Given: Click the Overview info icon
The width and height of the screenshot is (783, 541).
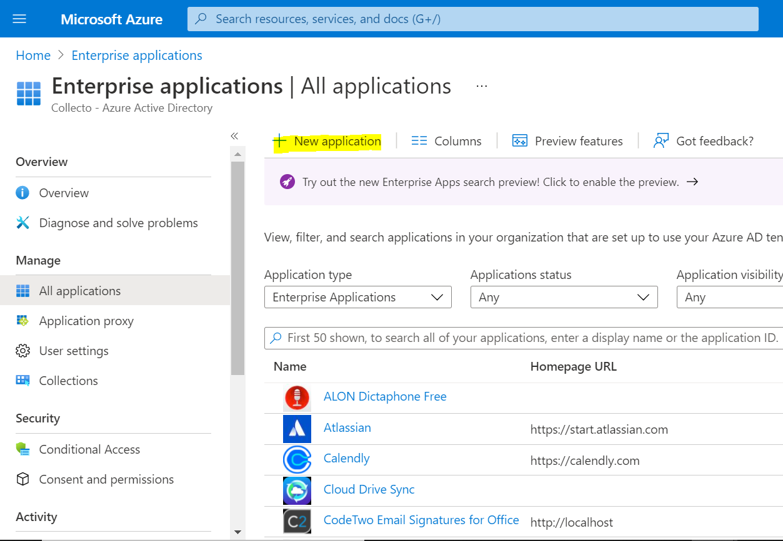Looking at the screenshot, I should pyautogui.click(x=22, y=193).
